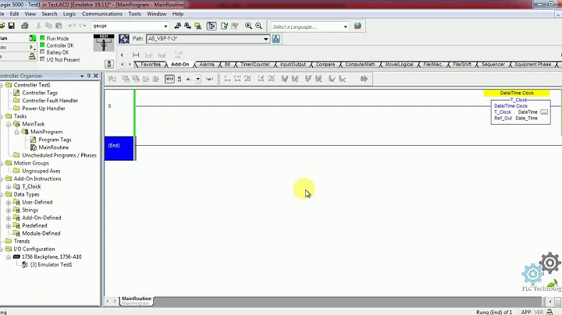Click the controller lock icon in the status panel

pos(32,56)
